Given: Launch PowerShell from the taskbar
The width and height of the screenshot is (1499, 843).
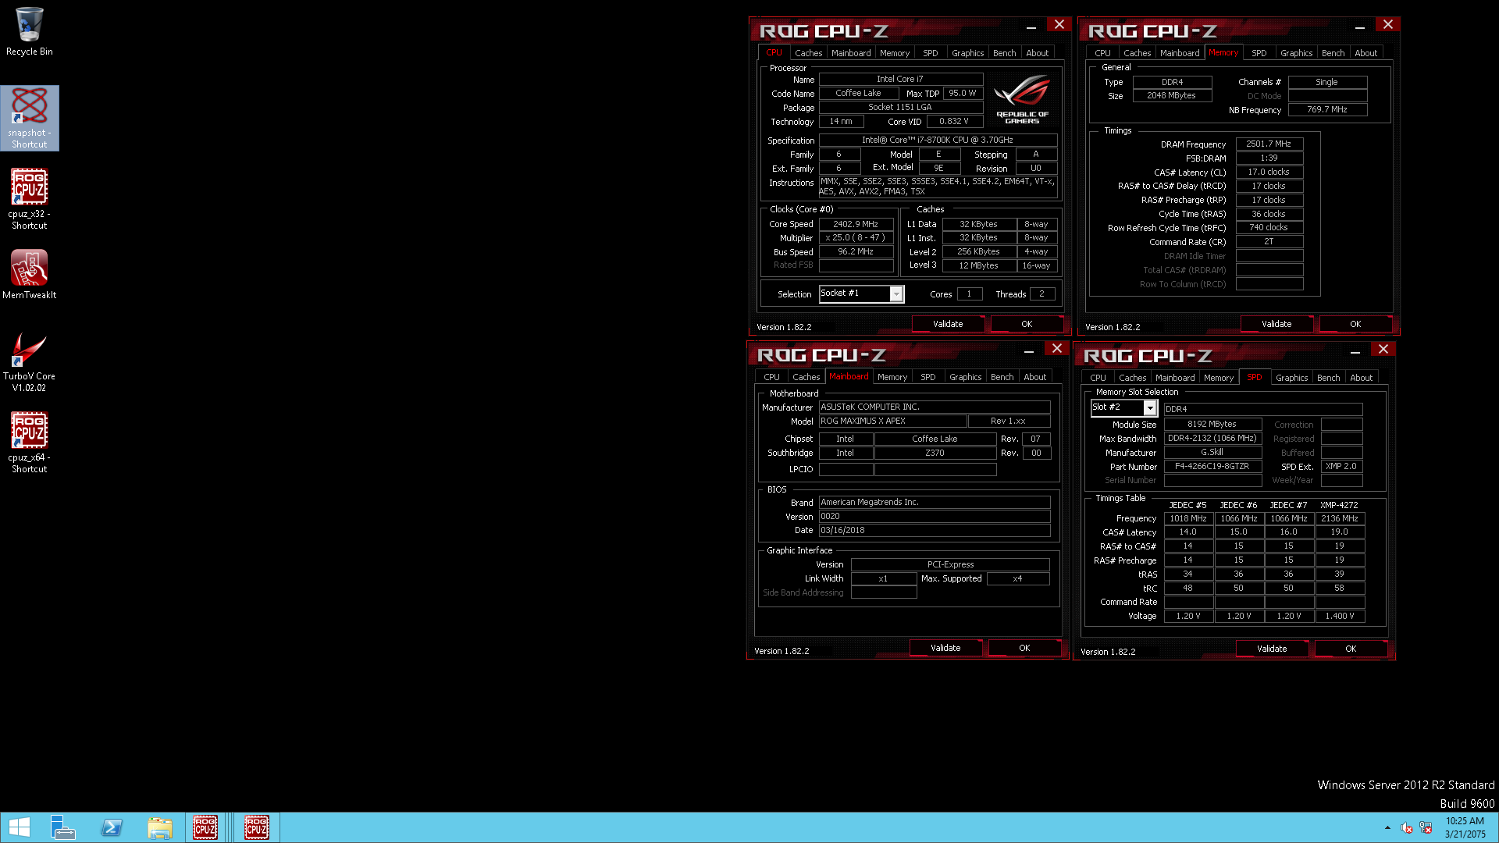Looking at the screenshot, I should [x=112, y=827].
